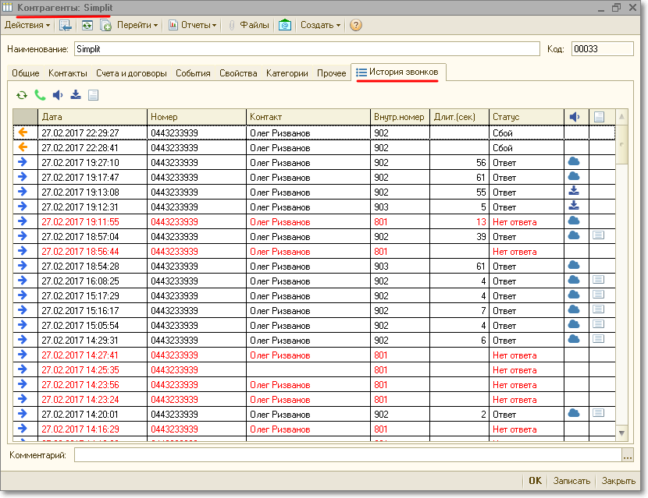This screenshot has height=498, width=648.
Task: Expand the Создать dropdown menu
Action: 320,25
